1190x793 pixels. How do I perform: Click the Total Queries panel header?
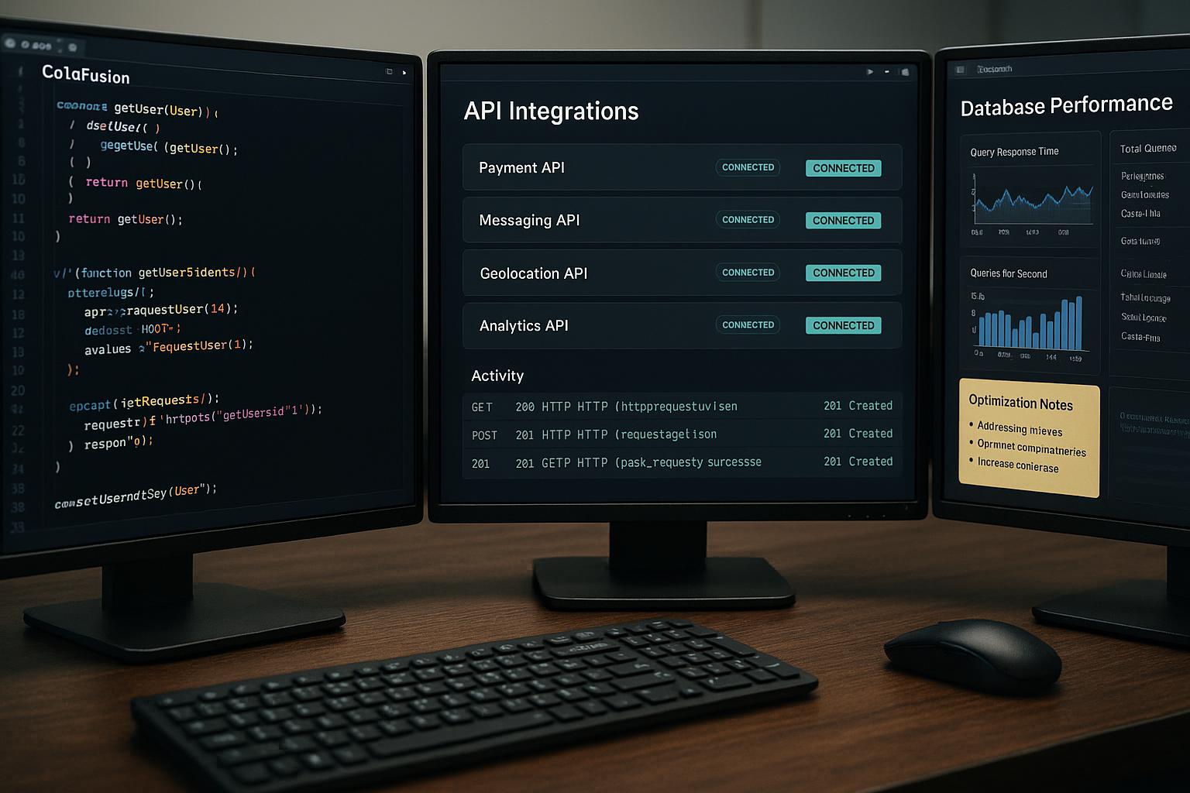[x=1148, y=148]
